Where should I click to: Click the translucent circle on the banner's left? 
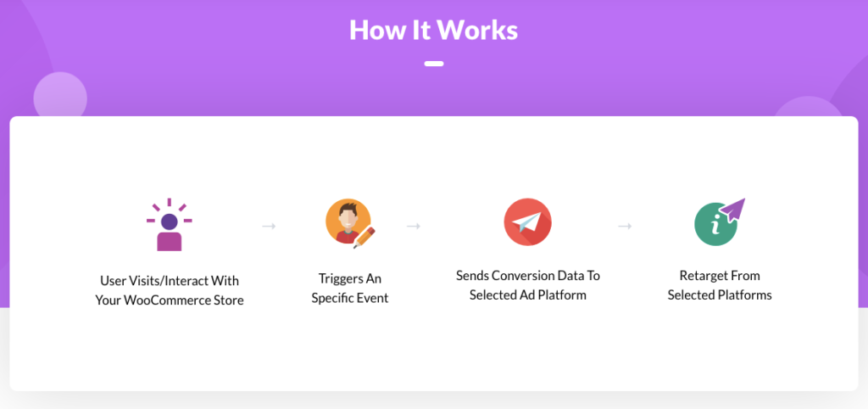click(x=60, y=95)
